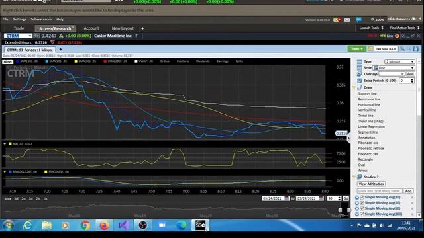
Task: Uncheck the Simple Moving Avg(50) study
Action: pos(362,209)
